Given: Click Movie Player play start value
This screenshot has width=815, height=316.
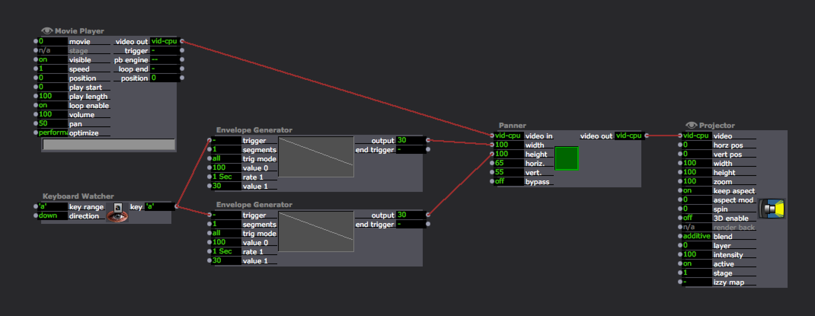Looking at the screenshot, I should [x=53, y=87].
